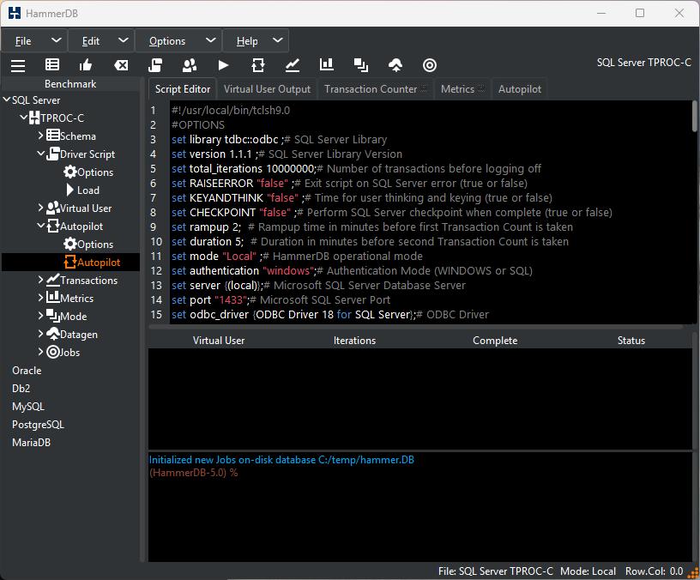The height and width of the screenshot is (580, 700).
Task: Click the Driver Script icon in tree
Action: click(x=53, y=154)
